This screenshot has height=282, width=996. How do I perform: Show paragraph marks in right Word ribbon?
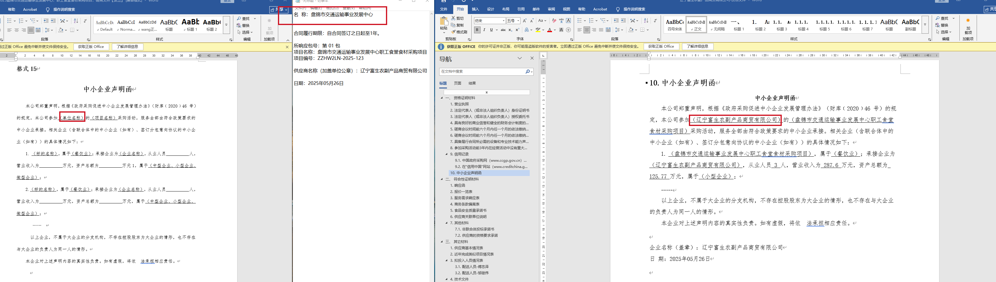(655, 21)
